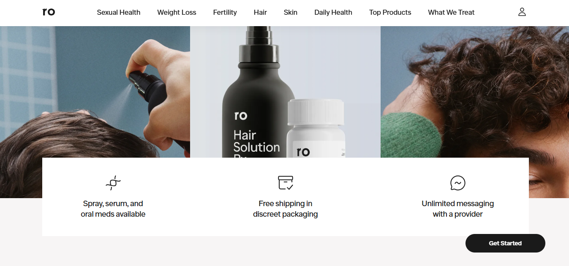Expand the Skin navigation item
This screenshot has height=266, width=569.
coord(291,13)
